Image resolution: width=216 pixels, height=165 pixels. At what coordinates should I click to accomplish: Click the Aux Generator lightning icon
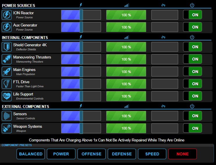point(6,27)
